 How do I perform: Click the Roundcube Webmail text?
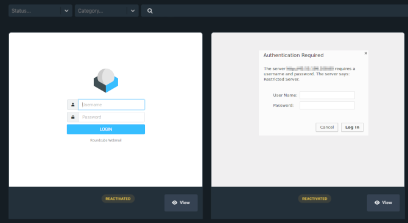point(105,140)
